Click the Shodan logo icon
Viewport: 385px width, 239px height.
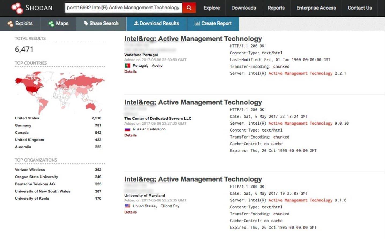point(17,8)
